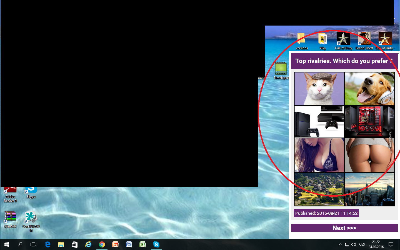Choose the city skyline picture
The image size is (400, 250).
click(369, 189)
